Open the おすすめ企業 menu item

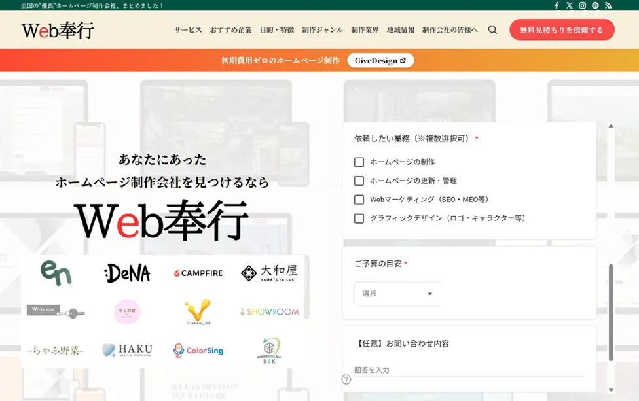tap(230, 30)
